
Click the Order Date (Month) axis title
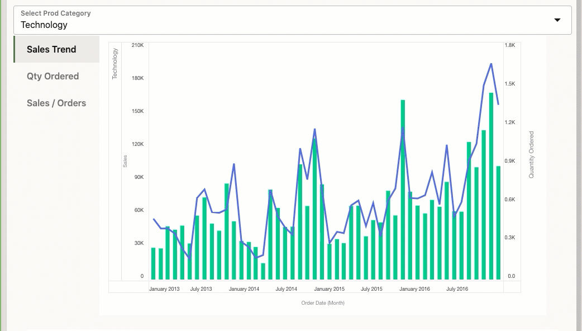323,303
